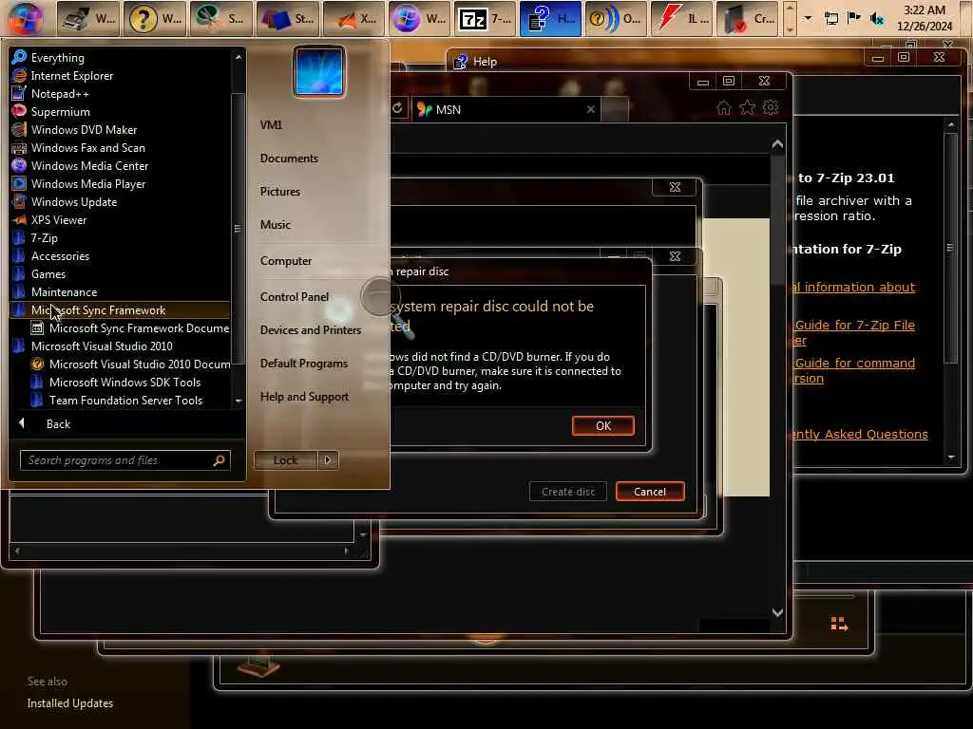Click the user account picture in Start menu
This screenshot has width=973, height=729.
click(319, 70)
